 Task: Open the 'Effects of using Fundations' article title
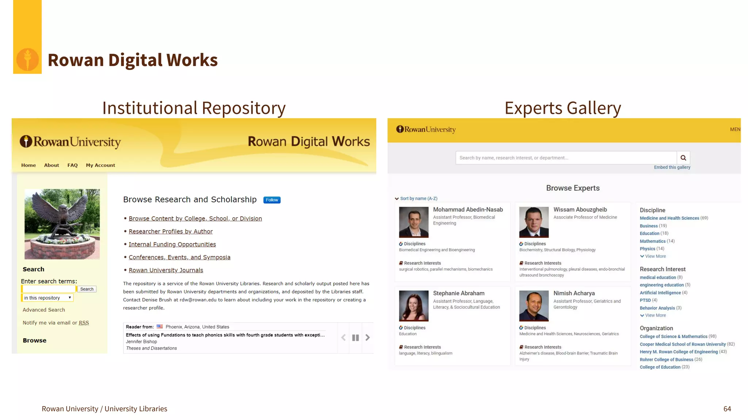coord(225,335)
